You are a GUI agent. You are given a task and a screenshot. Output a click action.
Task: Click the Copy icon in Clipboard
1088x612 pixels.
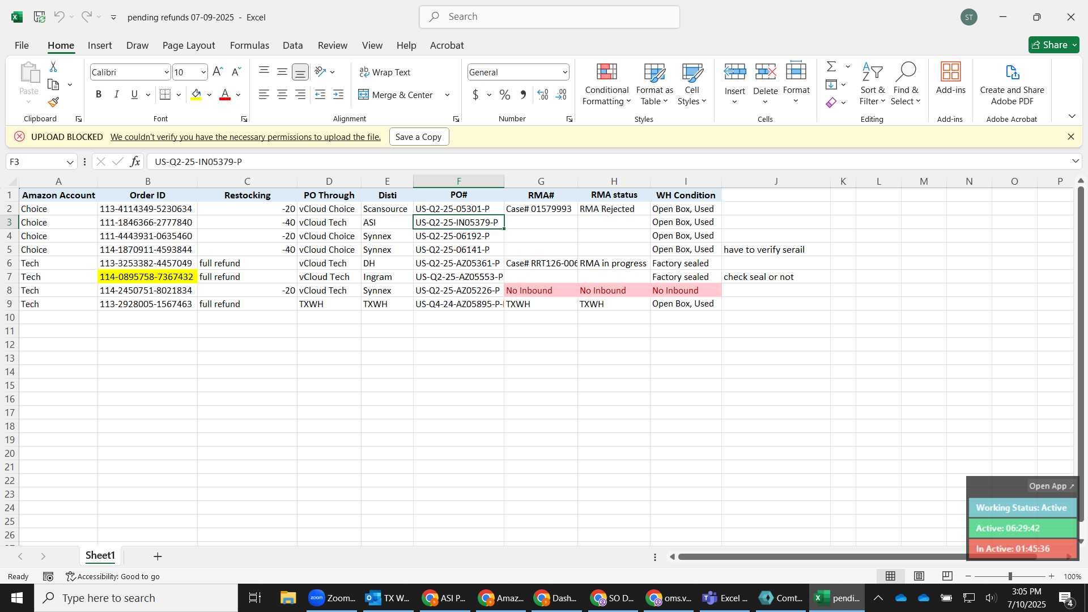(53, 84)
